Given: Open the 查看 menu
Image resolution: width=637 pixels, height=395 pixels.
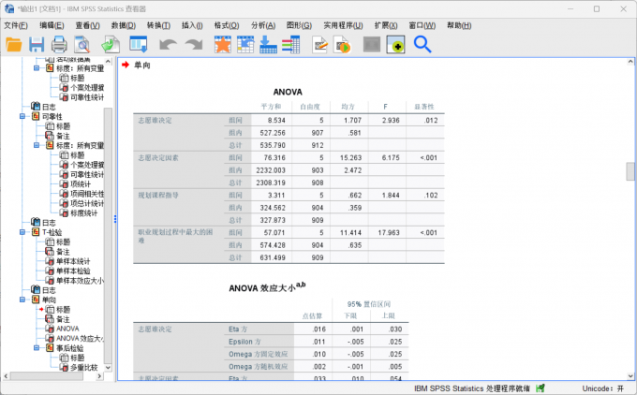Looking at the screenshot, I should 87,25.
